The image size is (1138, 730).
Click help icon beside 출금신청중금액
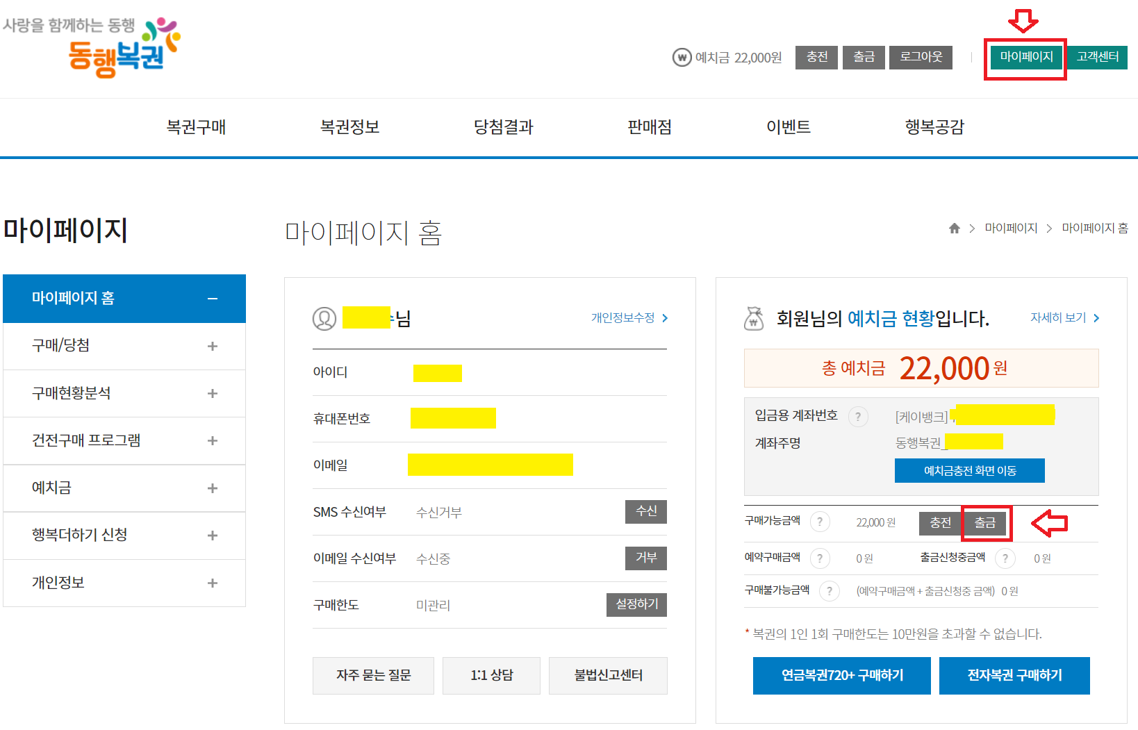coord(1005,558)
